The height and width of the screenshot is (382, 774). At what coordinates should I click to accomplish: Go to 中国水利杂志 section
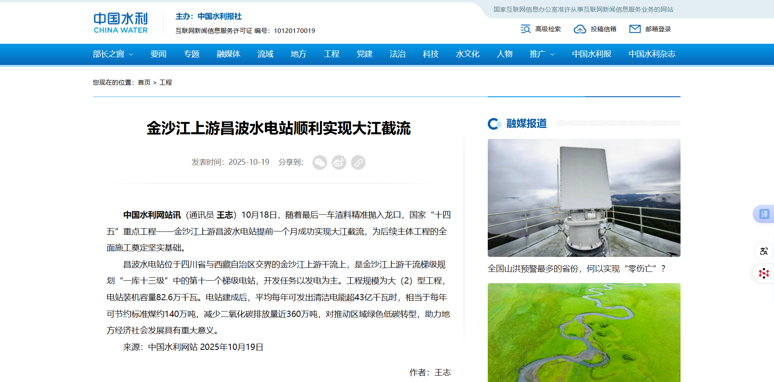coord(652,54)
